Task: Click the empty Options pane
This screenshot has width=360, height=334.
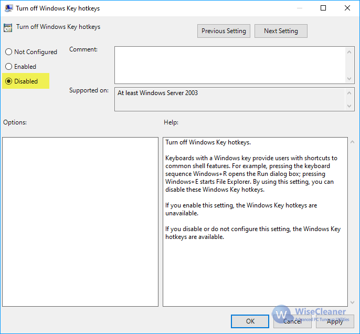Action: (x=80, y=222)
